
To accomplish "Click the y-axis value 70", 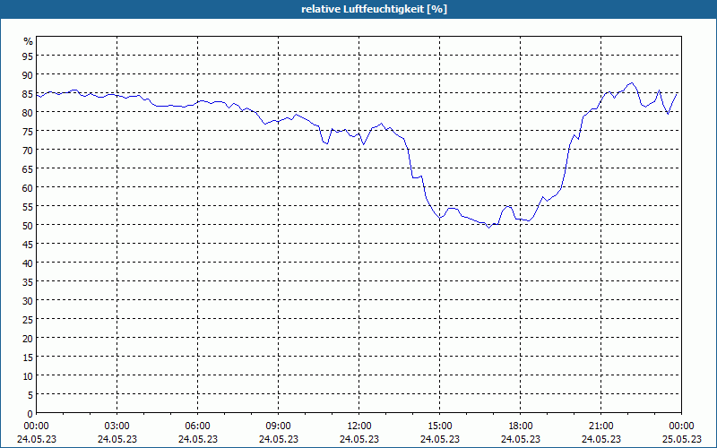I will coord(28,150).
